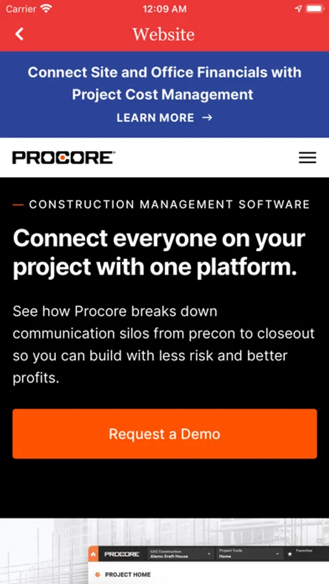
Task: Tap the back arrow in the Website header
Action: (x=19, y=34)
